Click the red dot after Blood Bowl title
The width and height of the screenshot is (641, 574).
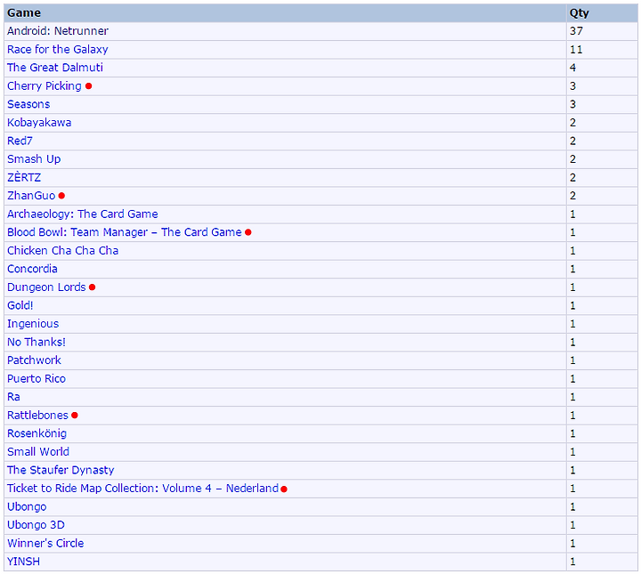click(x=248, y=232)
